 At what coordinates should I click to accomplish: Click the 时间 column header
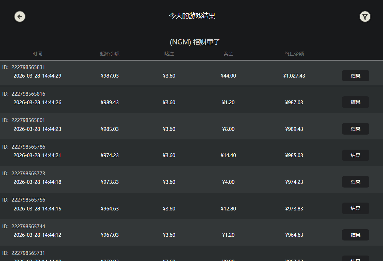(x=38, y=54)
